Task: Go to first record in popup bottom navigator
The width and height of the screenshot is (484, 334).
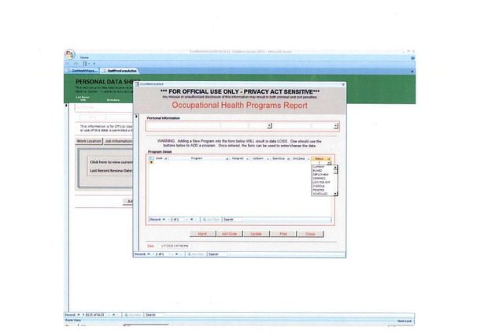Action: [x=149, y=254]
